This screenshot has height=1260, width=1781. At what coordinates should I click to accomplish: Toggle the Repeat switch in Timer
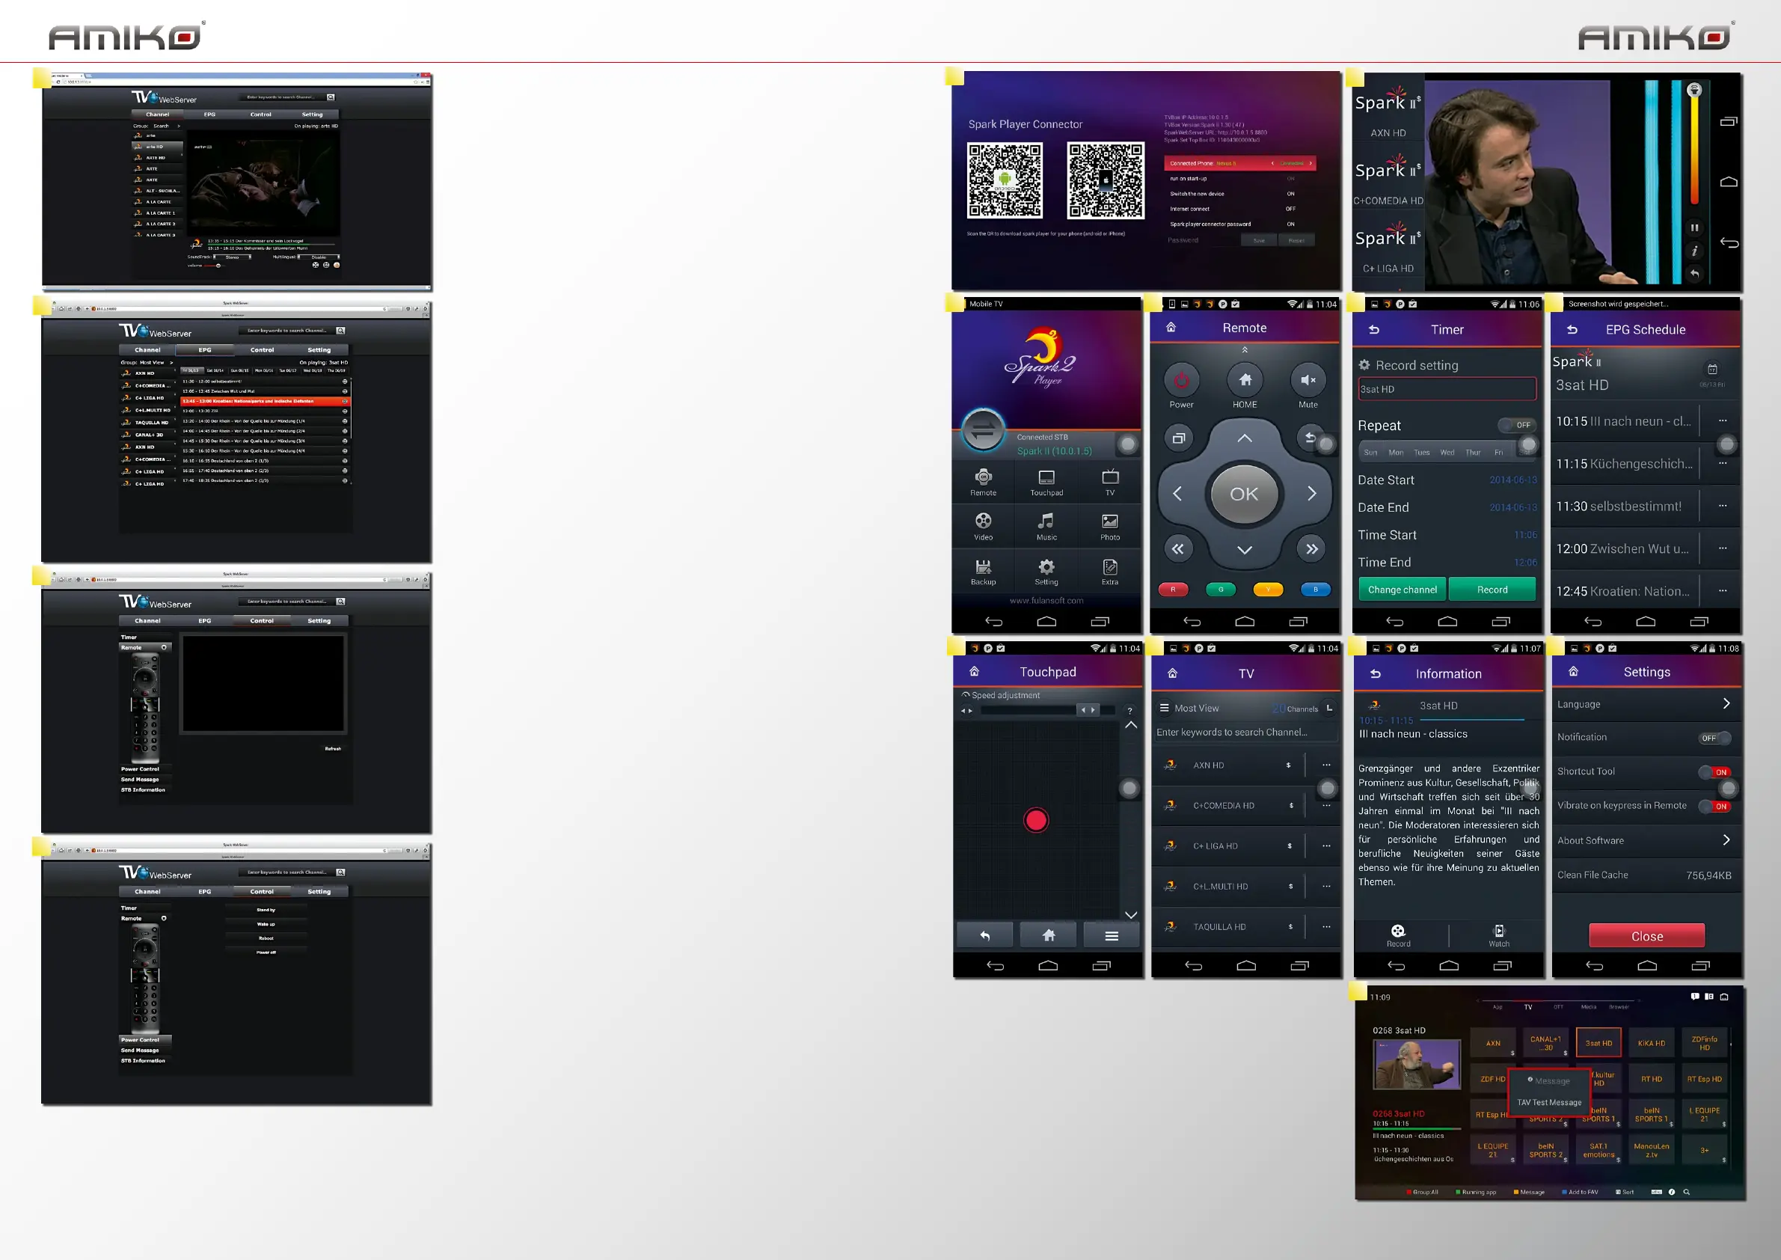(1516, 425)
